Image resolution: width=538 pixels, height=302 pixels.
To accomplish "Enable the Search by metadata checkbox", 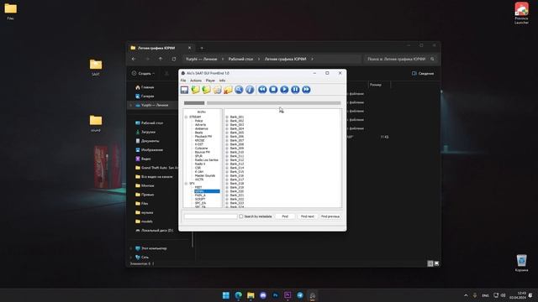I will click(241, 216).
